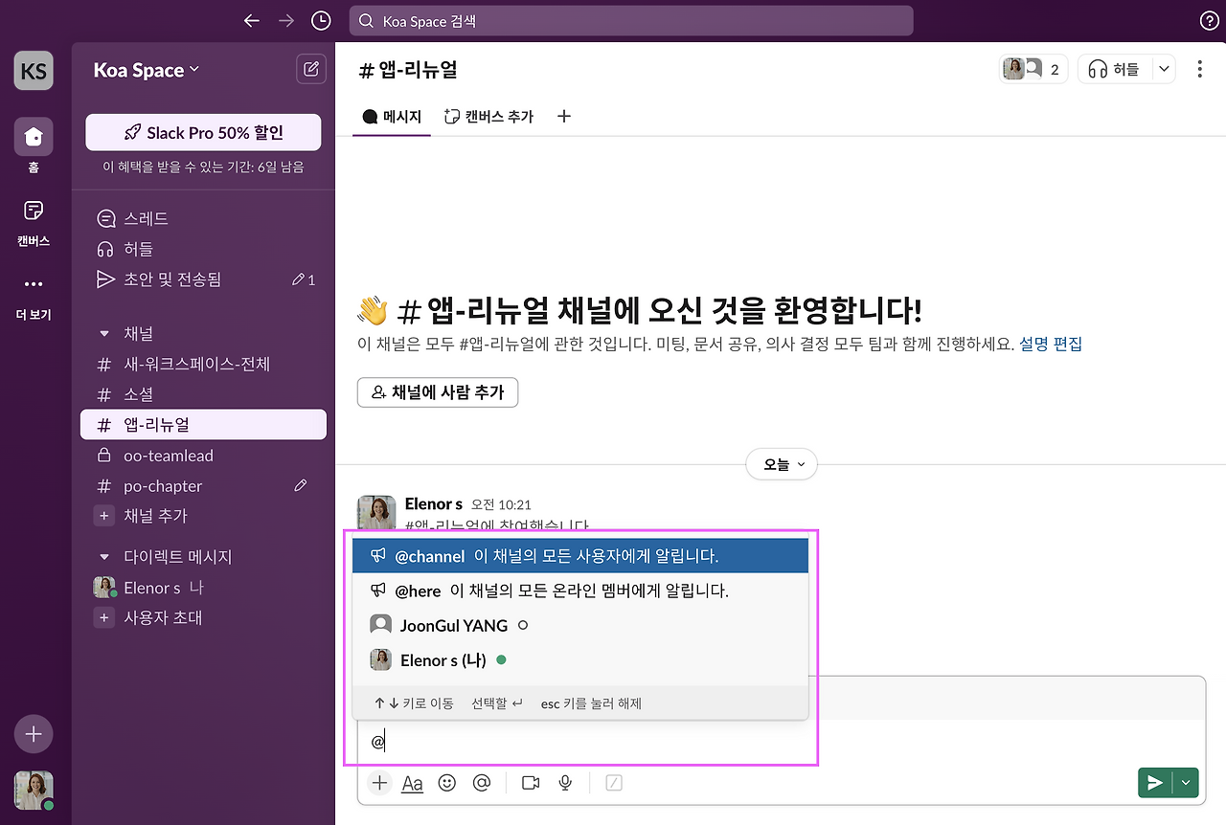
Task: Click the @ mention icon in the composer
Action: pyautogui.click(x=481, y=782)
